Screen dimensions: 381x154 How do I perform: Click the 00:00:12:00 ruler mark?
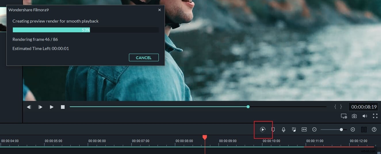click(x=359, y=141)
